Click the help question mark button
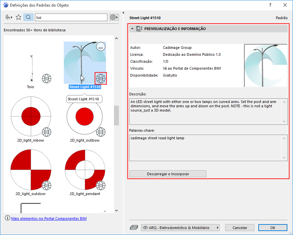293x235 pixels. (270, 5)
